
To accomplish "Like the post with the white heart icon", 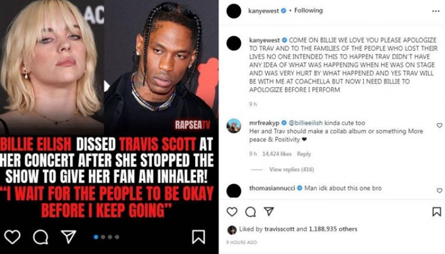I will [12, 237].
